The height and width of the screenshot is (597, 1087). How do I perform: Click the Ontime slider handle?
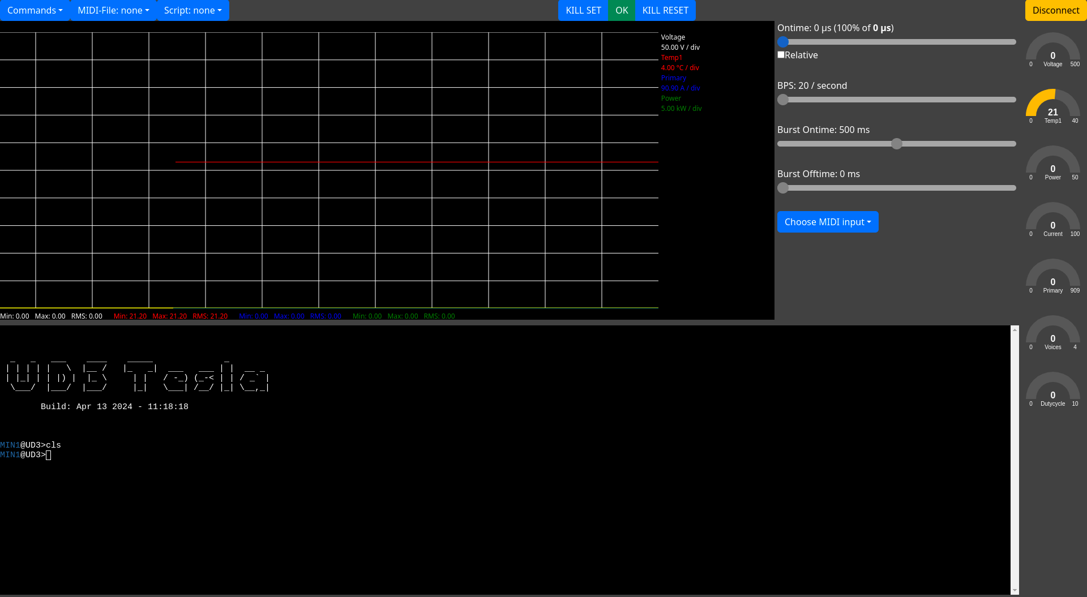[783, 42]
